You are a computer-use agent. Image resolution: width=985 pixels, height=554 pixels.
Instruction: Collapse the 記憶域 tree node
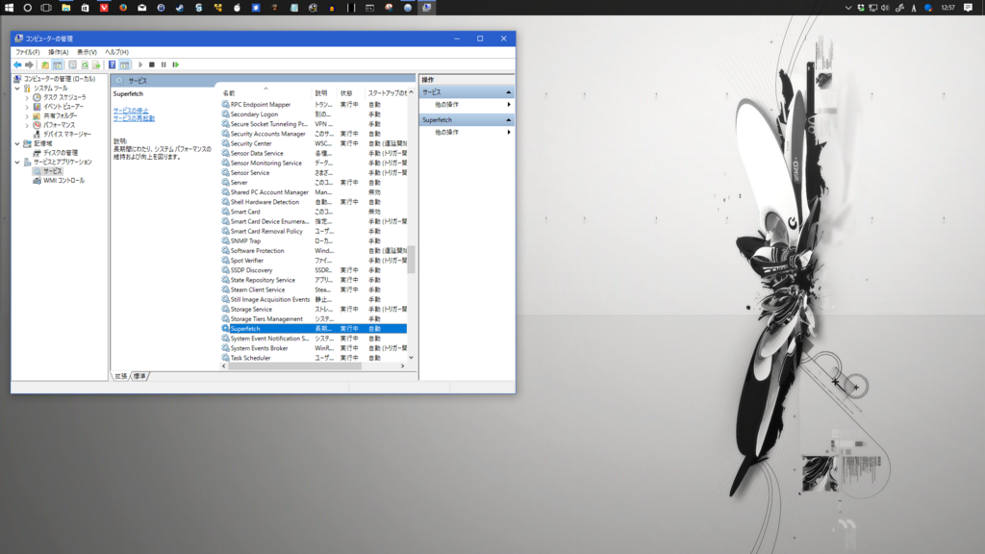click(17, 144)
